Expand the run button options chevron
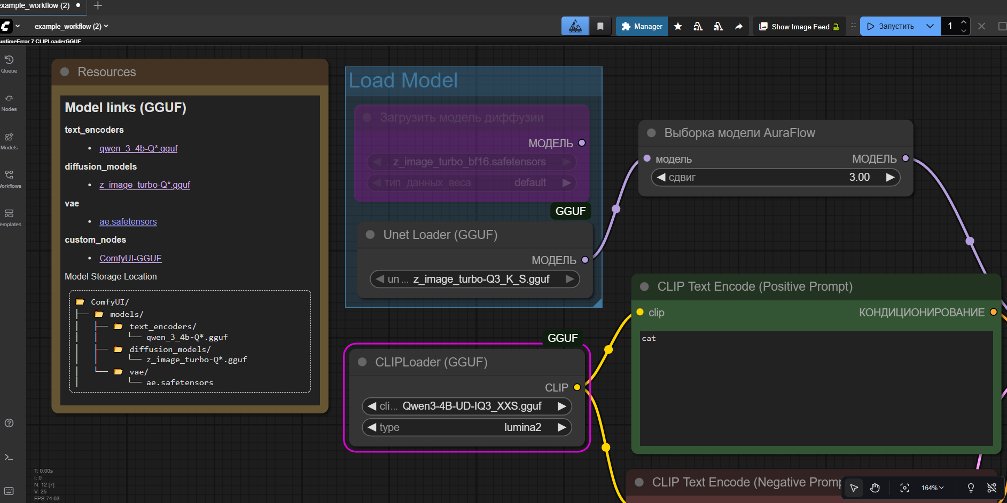Image resolution: width=1007 pixels, height=503 pixels. (930, 26)
